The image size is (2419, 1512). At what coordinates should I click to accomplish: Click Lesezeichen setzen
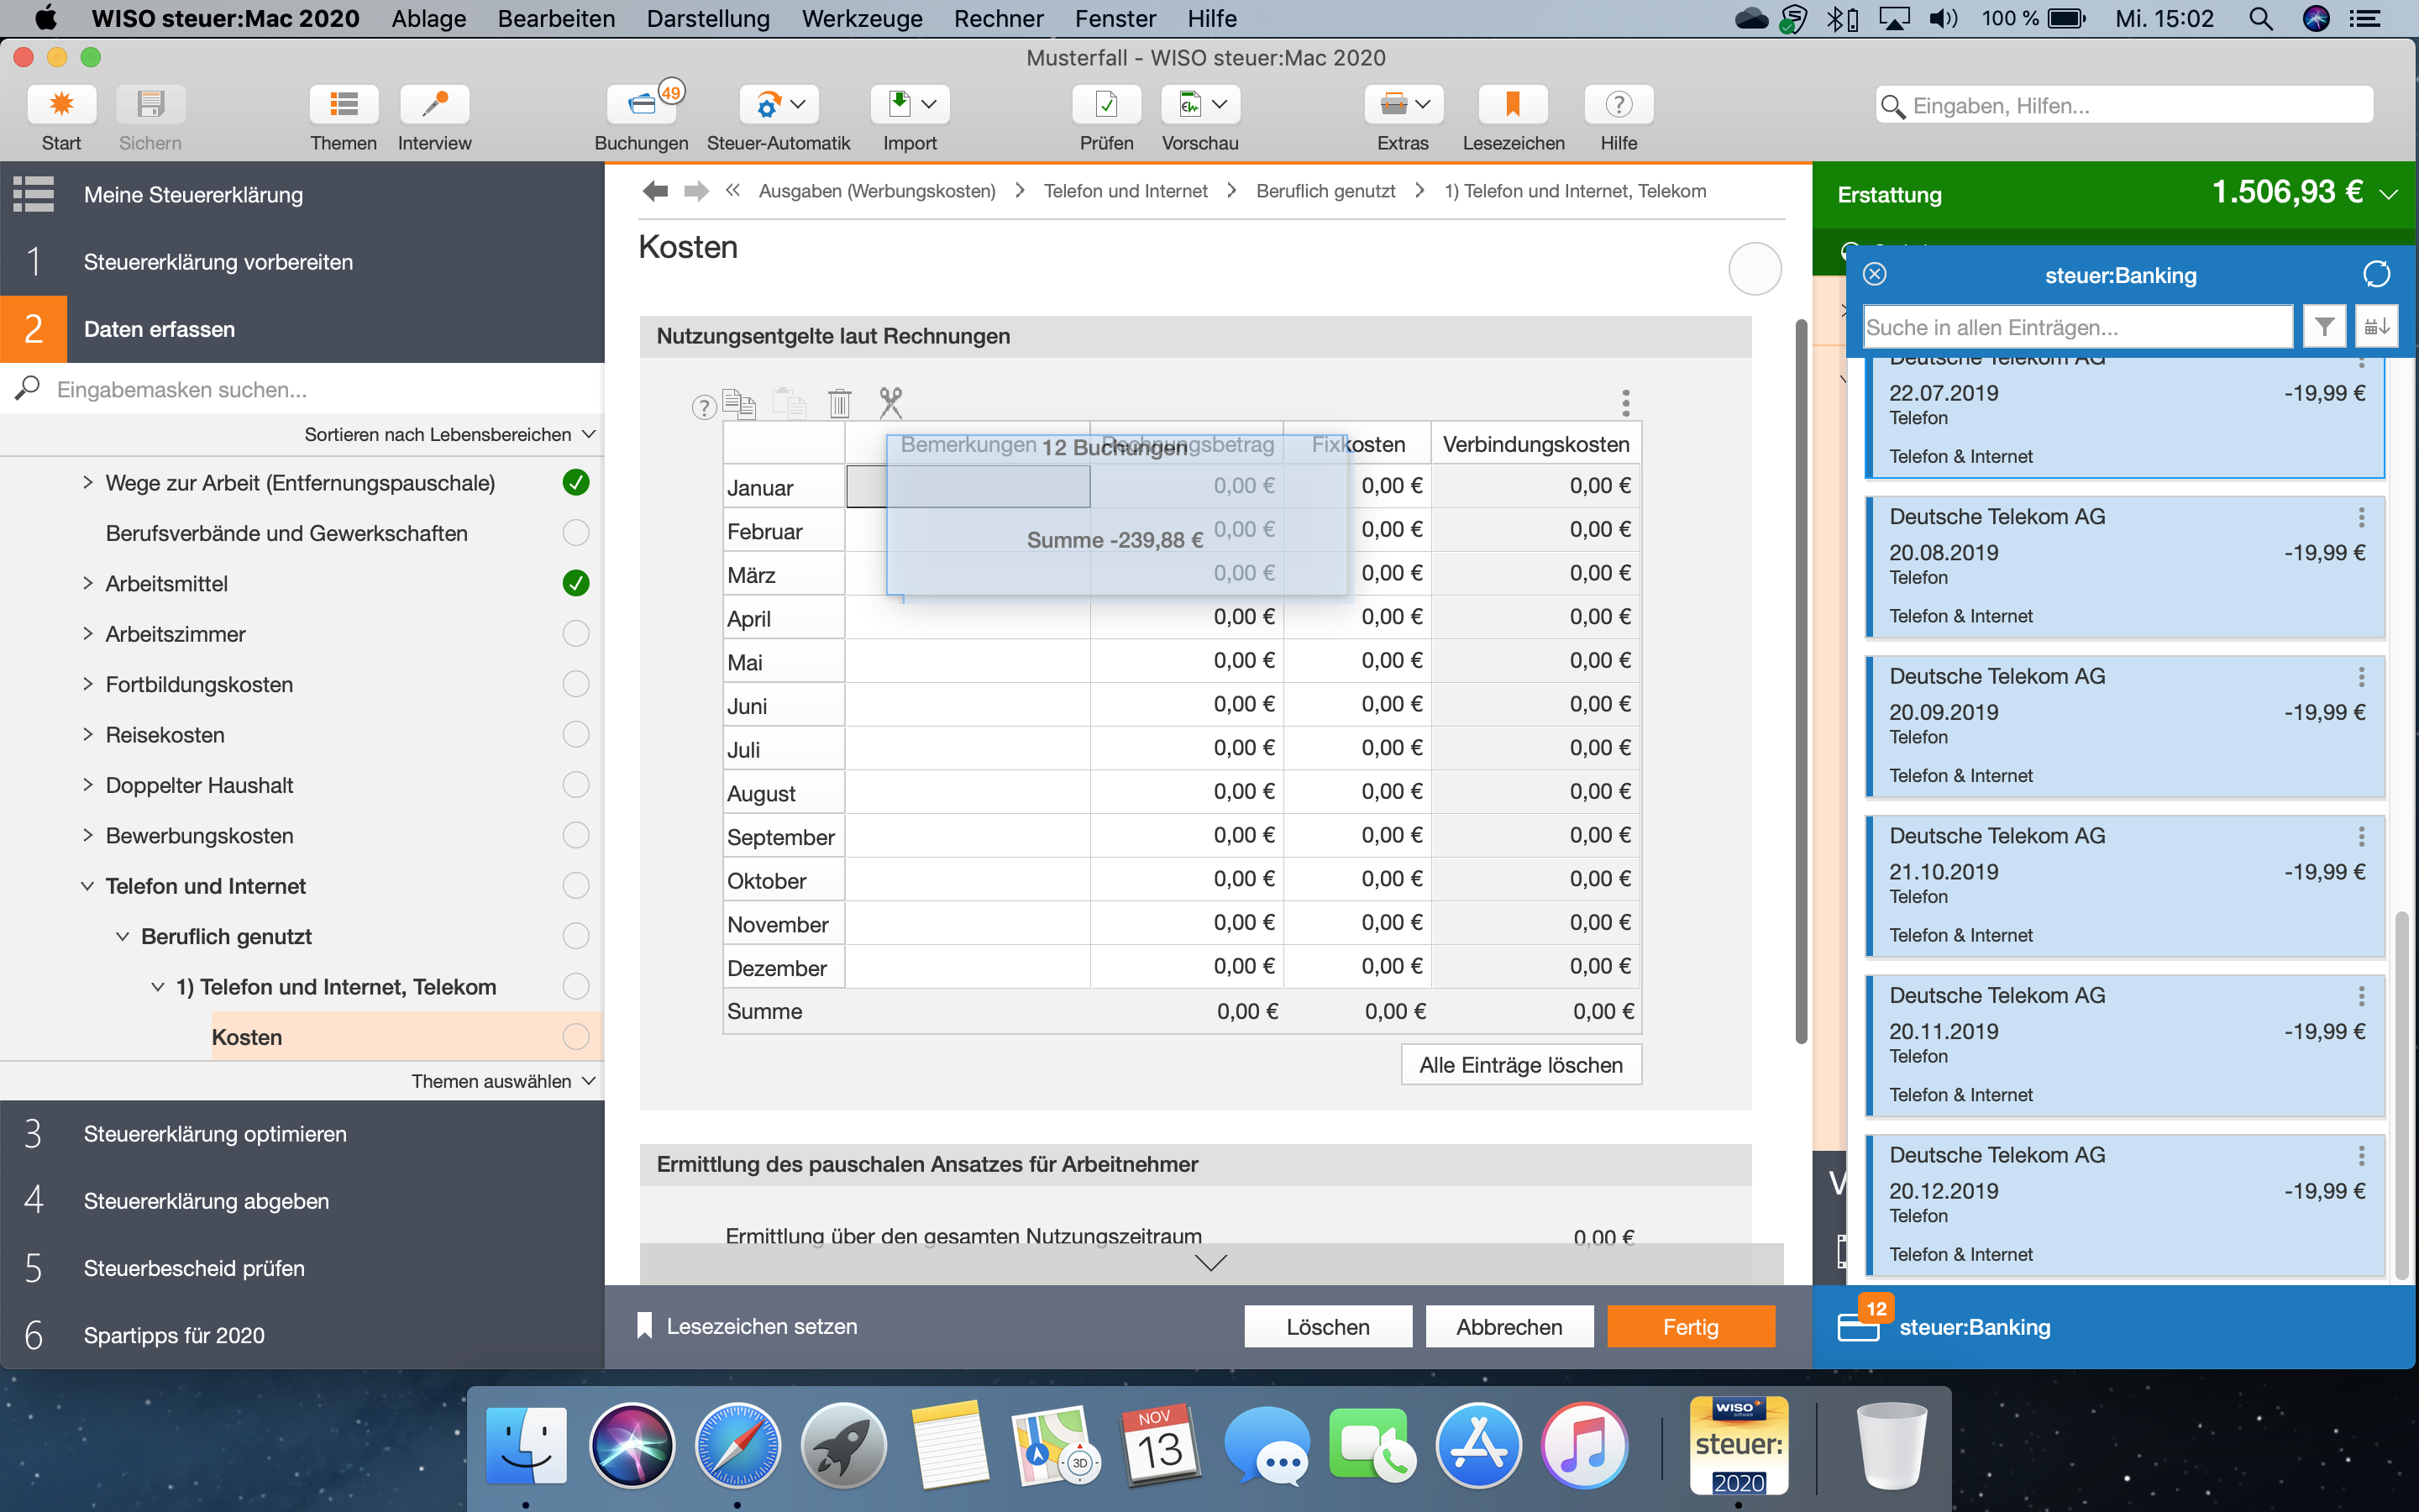[x=747, y=1326]
